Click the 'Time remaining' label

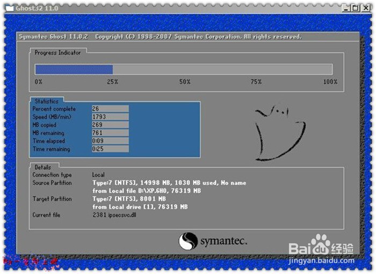(x=52, y=149)
